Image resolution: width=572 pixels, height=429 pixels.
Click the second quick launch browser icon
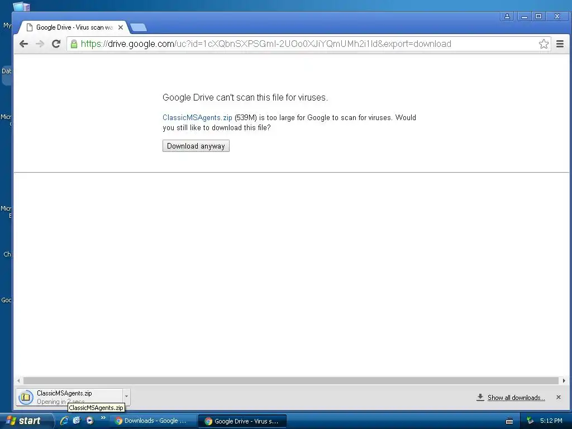pyautogui.click(x=77, y=421)
